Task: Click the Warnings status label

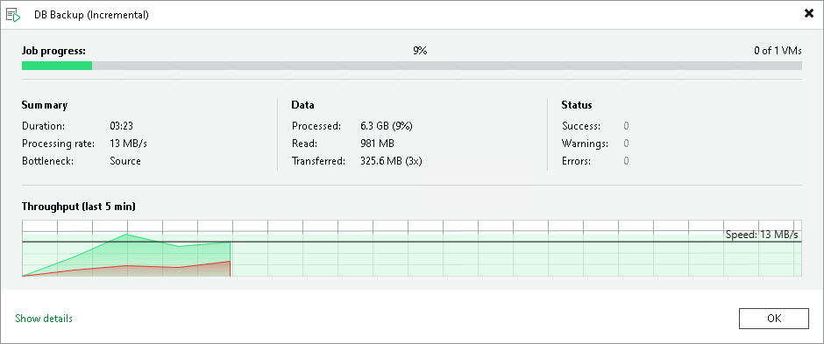Action: tap(585, 144)
